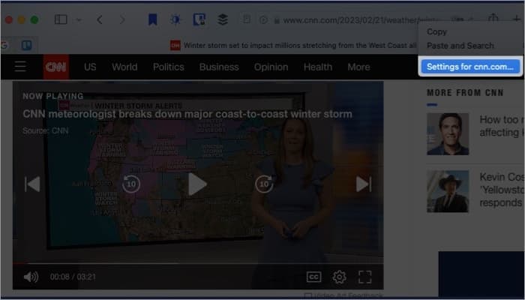Add a new tab with plus icon
Viewport: 525px width, 300px height.
516,19
